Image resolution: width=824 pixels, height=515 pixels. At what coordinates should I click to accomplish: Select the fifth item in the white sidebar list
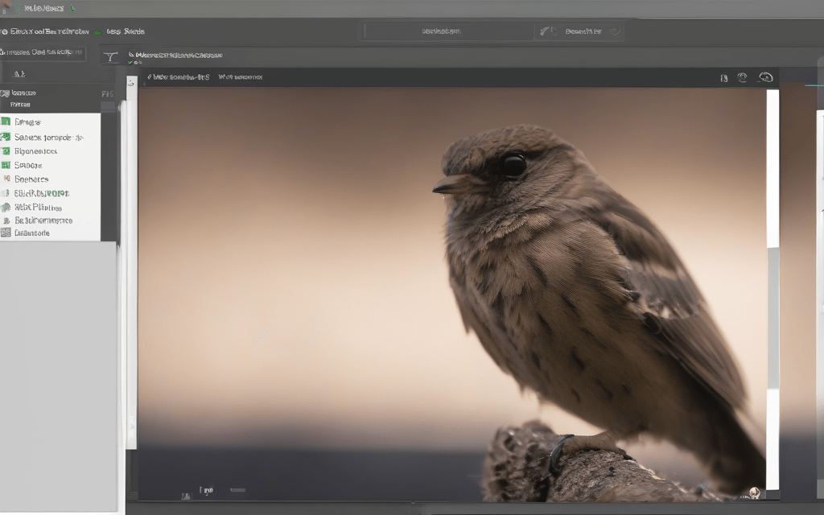tap(31, 179)
